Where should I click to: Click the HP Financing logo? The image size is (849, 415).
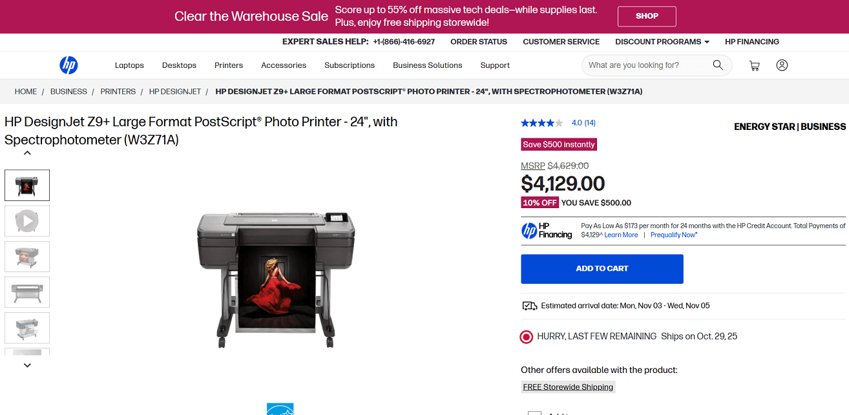tap(547, 231)
